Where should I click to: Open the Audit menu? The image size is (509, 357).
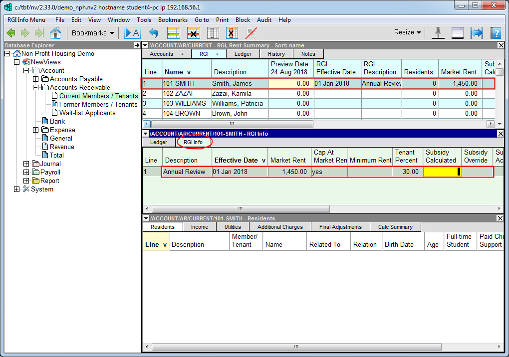264,20
